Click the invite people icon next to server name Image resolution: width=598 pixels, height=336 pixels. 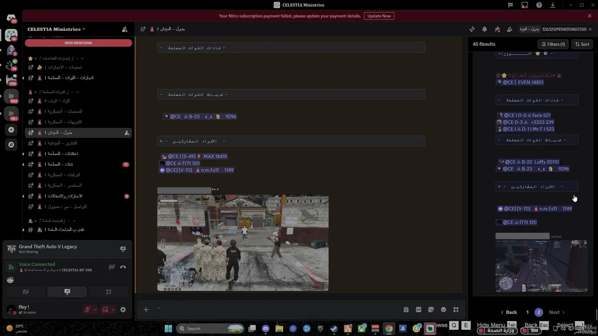(125, 29)
